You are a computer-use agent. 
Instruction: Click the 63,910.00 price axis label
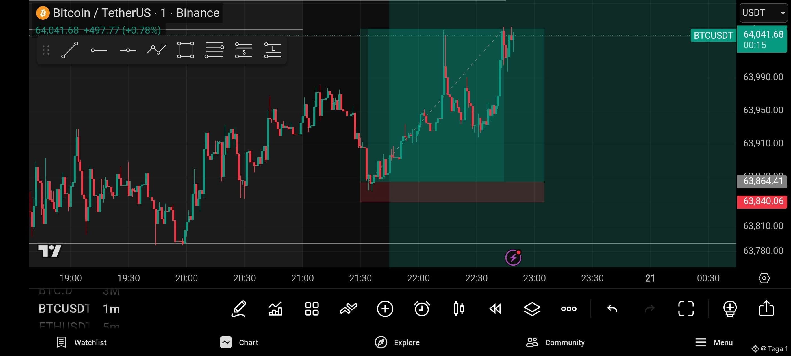click(763, 143)
